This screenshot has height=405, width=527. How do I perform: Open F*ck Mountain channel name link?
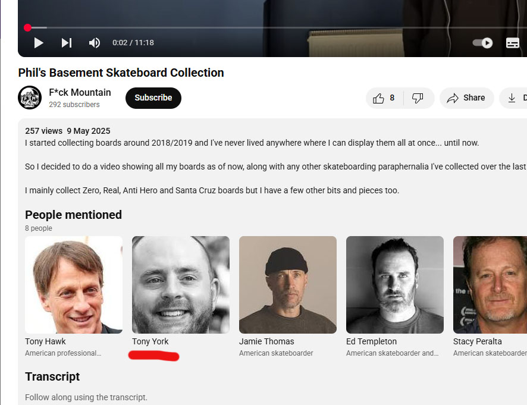click(x=80, y=92)
